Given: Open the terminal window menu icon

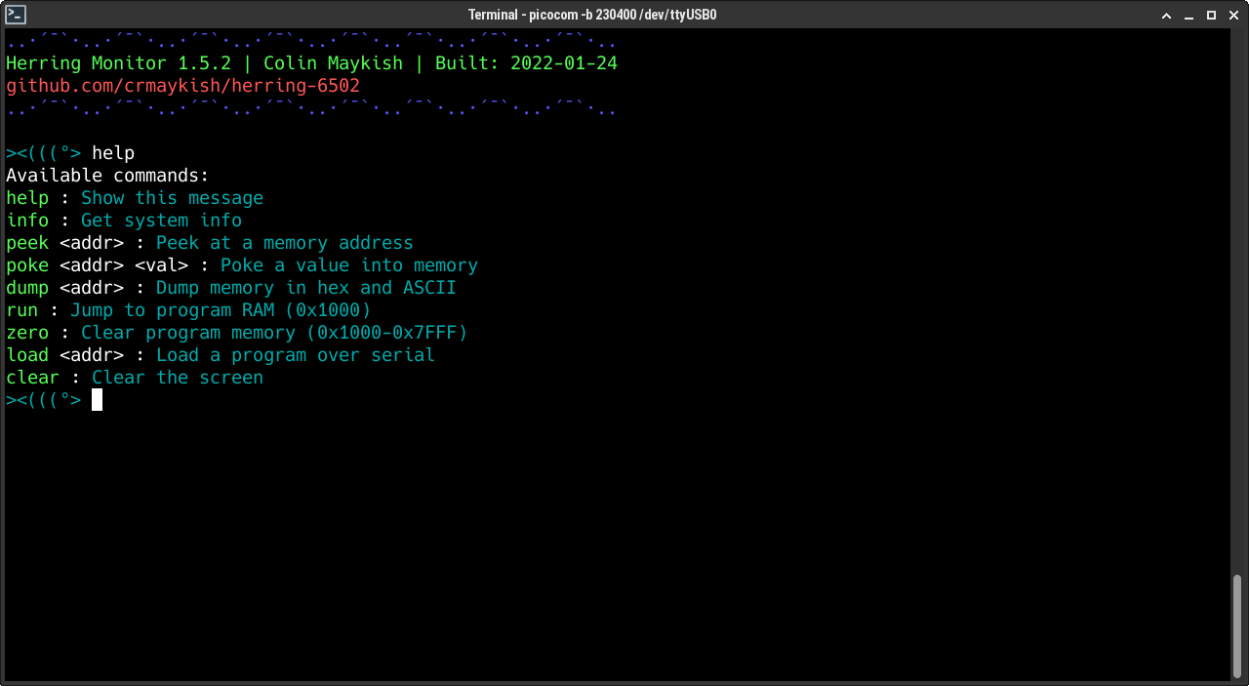Looking at the screenshot, I should click(x=16, y=15).
